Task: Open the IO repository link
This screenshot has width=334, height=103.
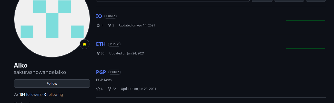Action: click(x=99, y=16)
